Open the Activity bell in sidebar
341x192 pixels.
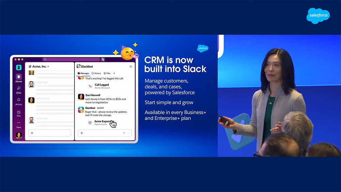pyautogui.click(x=19, y=100)
